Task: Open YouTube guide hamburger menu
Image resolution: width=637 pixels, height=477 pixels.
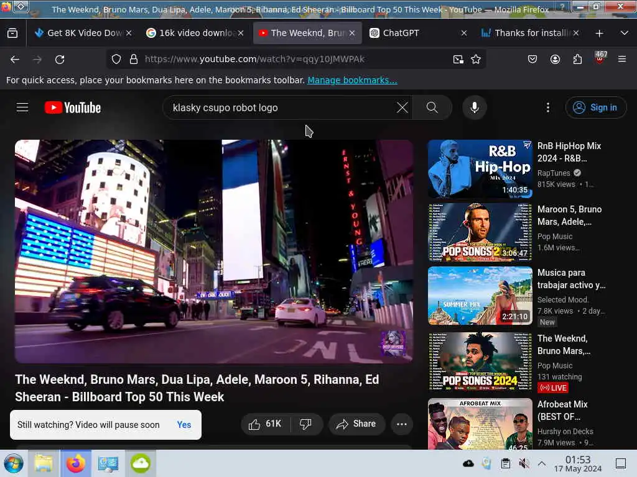Action: tap(22, 107)
